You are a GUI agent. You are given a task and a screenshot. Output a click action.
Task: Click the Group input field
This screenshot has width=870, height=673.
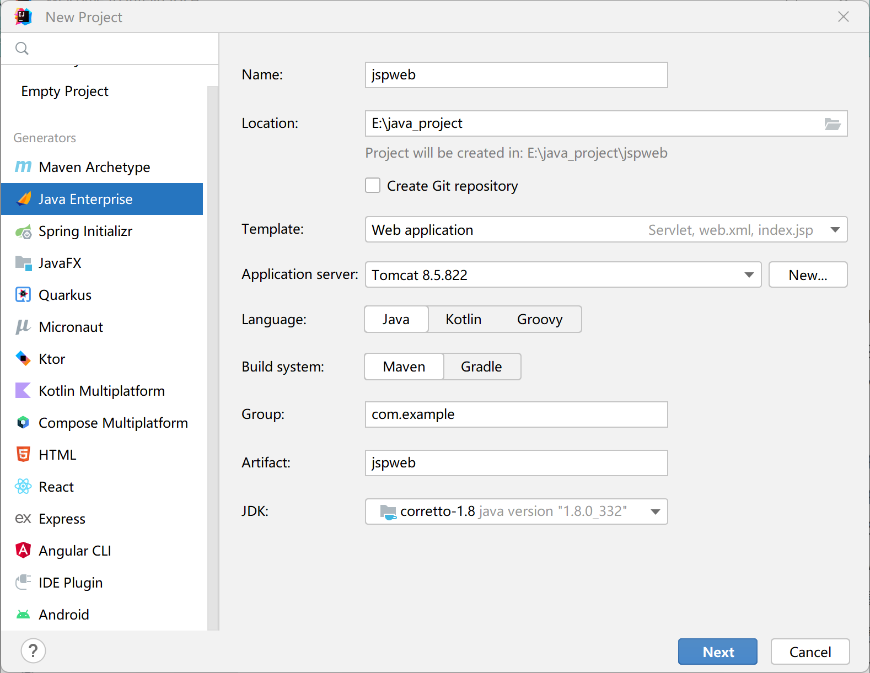coord(516,414)
